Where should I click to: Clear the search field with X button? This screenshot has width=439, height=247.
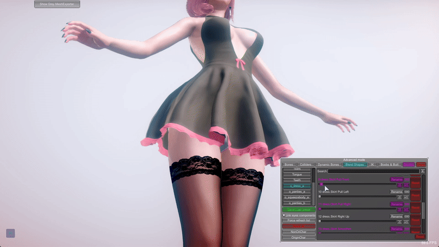(423, 171)
